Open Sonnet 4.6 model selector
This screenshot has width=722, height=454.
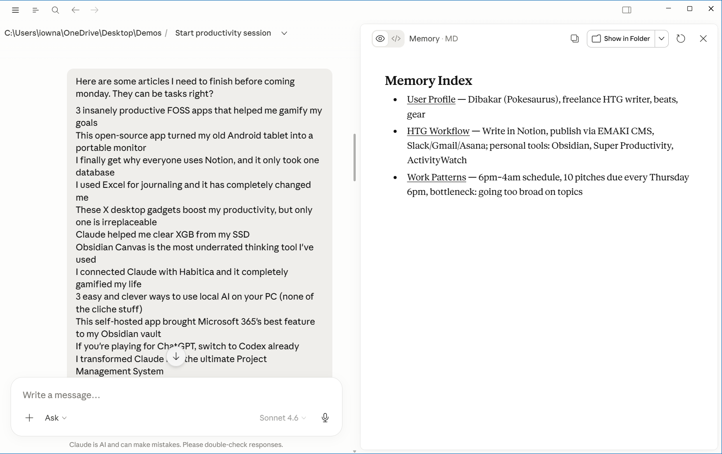click(283, 418)
